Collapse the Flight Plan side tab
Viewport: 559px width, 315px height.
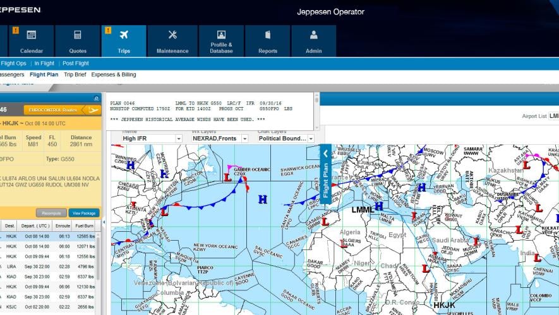click(x=326, y=153)
